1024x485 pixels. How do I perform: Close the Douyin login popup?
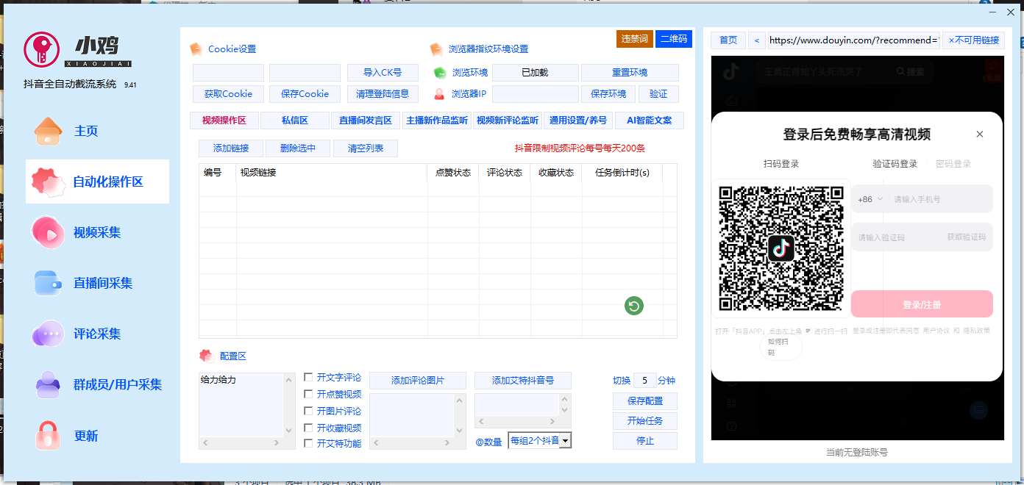click(979, 134)
